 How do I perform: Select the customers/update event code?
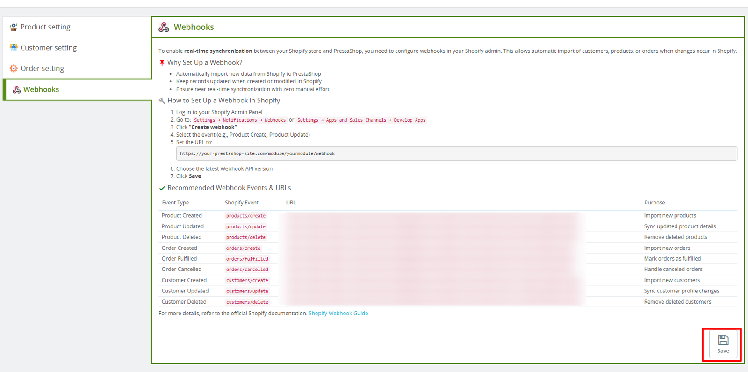click(247, 291)
